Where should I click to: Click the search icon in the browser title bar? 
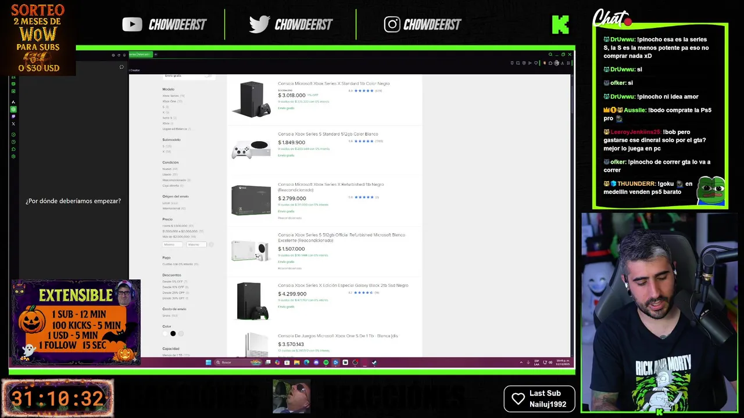(x=550, y=55)
